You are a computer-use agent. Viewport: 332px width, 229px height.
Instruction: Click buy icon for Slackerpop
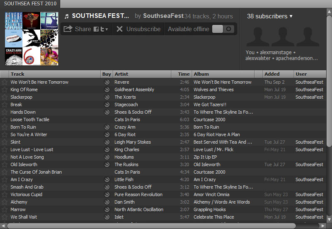tap(107, 97)
